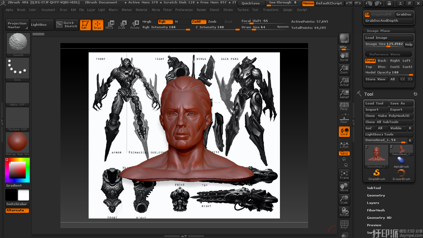Viewport: 423px width, 238px height.
Task: Open the Alpha Off picker
Action: click(18, 94)
